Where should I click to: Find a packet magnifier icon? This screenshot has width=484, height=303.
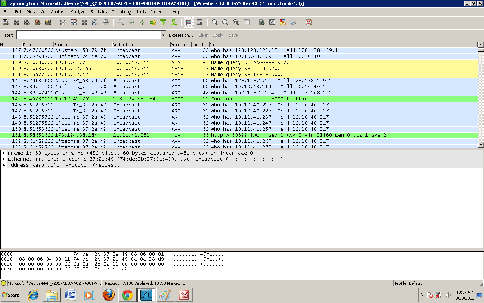(x=121, y=22)
